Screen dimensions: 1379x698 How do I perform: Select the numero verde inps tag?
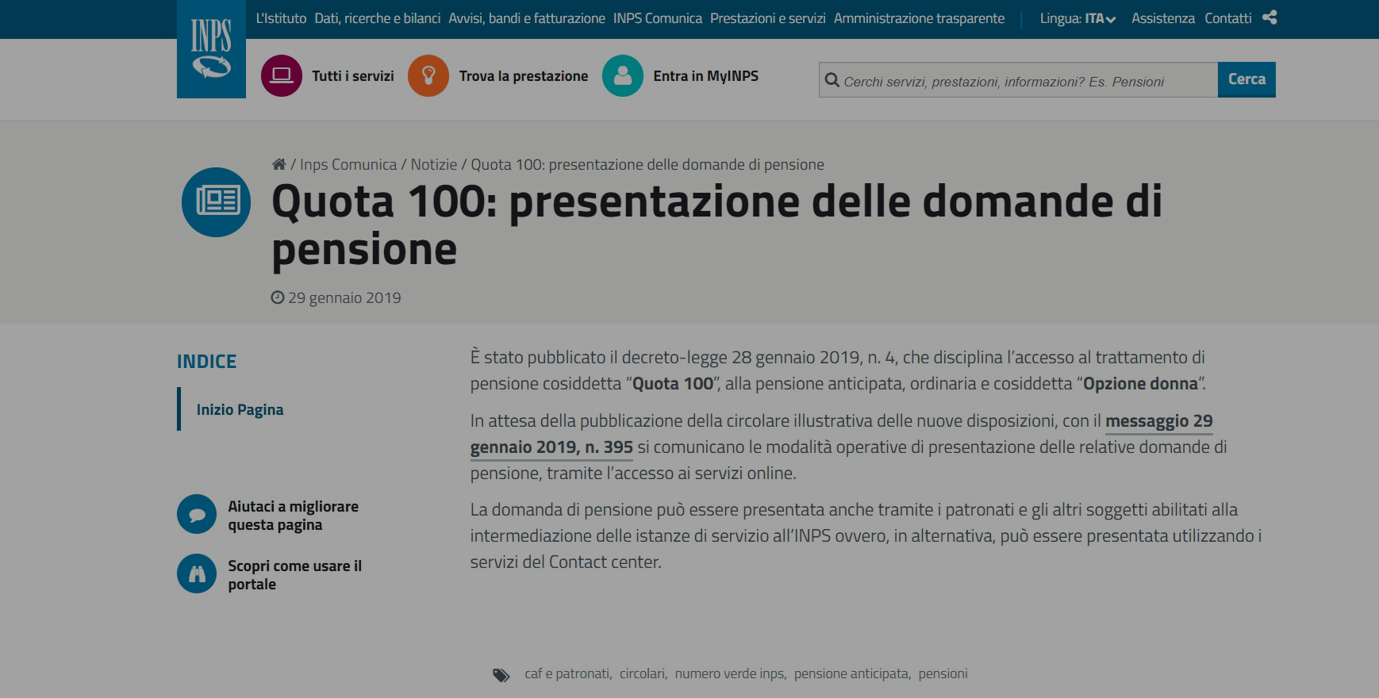729,673
